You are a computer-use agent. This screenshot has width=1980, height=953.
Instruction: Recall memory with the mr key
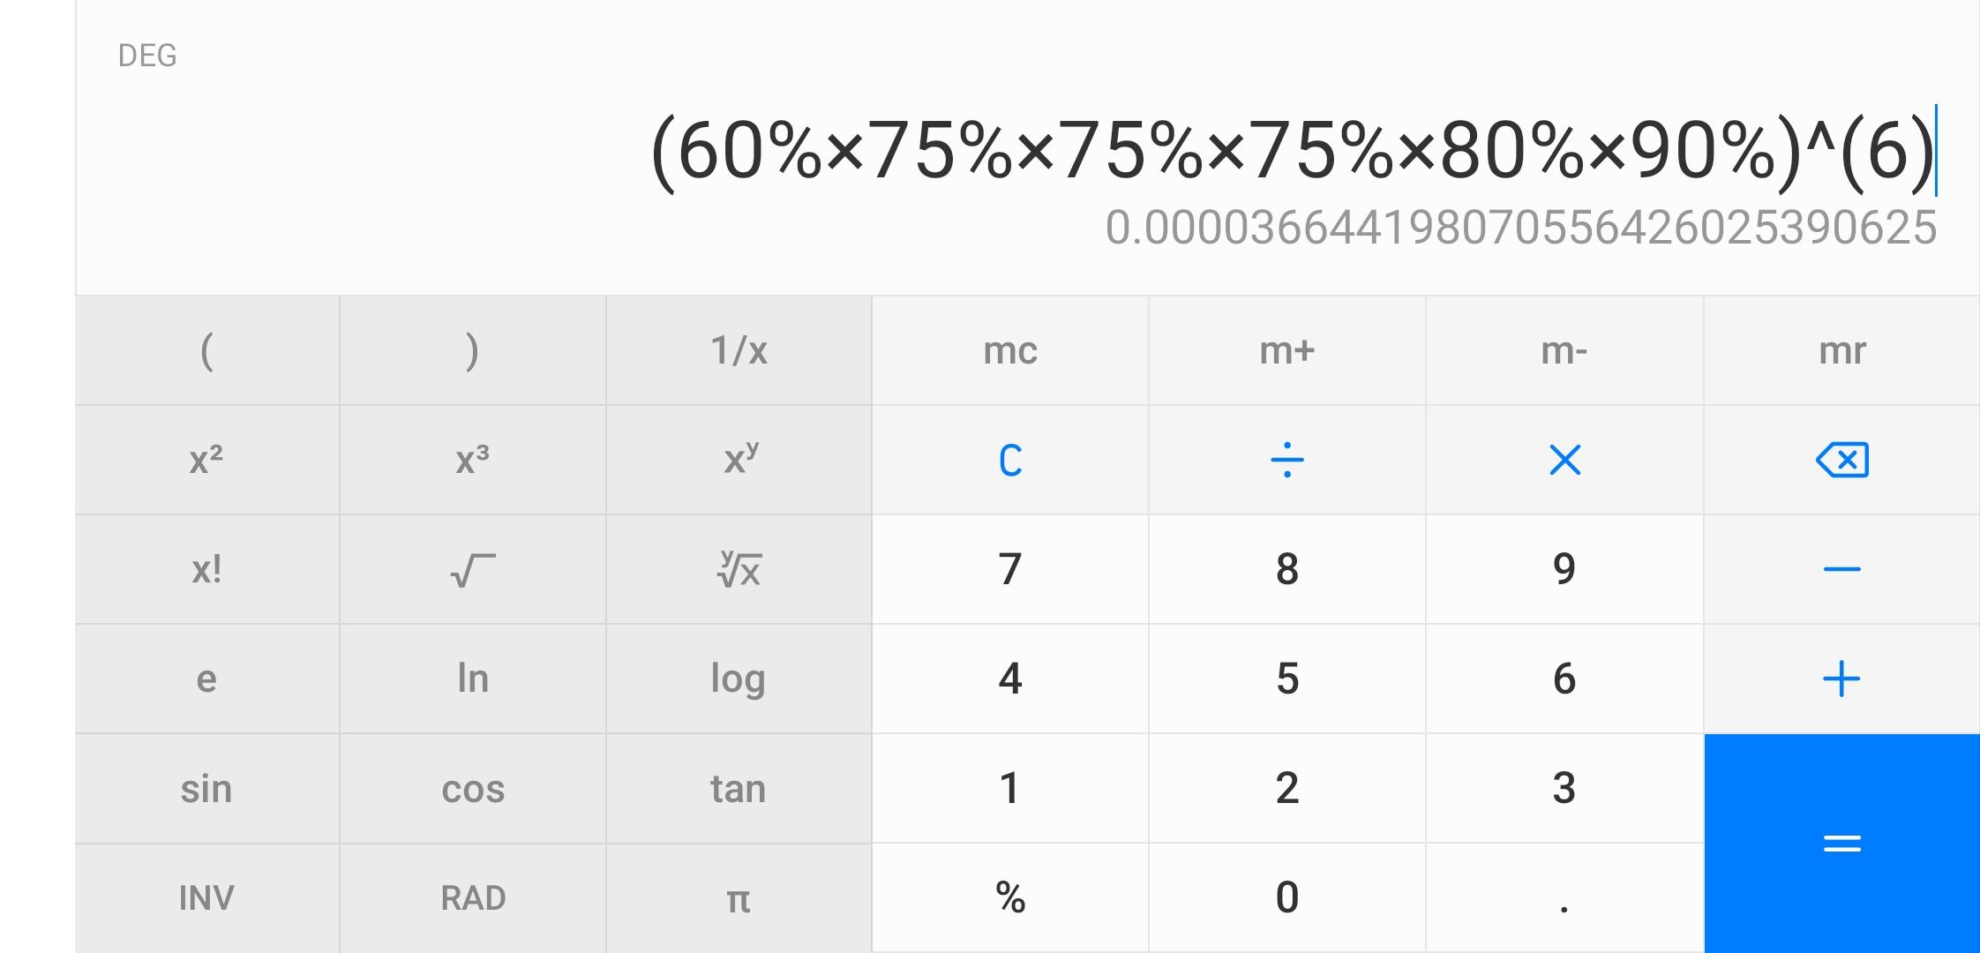point(1841,350)
